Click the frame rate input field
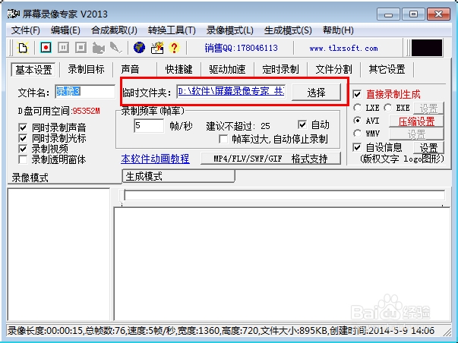This screenshot has height=343, width=458. (149, 126)
